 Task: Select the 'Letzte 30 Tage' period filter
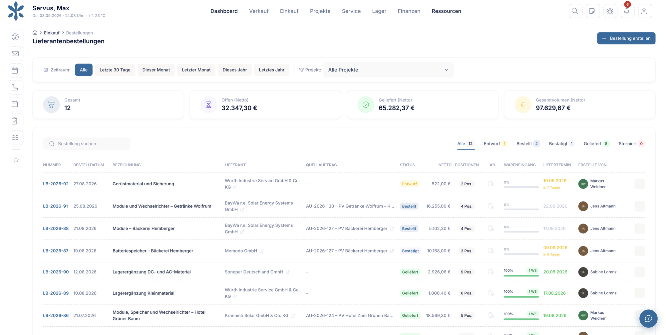pyautogui.click(x=115, y=70)
